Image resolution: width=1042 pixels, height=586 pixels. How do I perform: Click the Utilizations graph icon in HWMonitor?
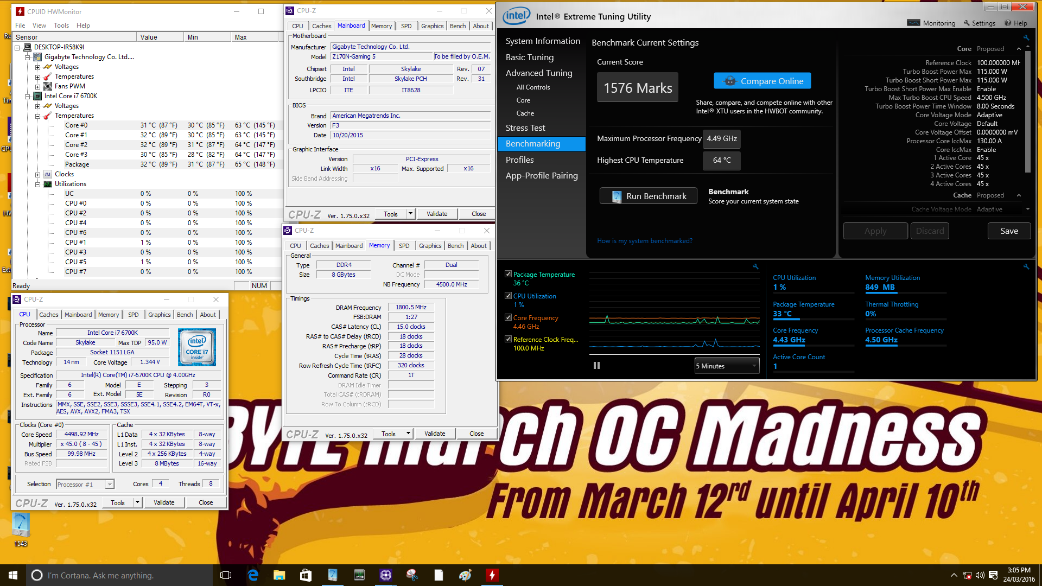coord(48,184)
